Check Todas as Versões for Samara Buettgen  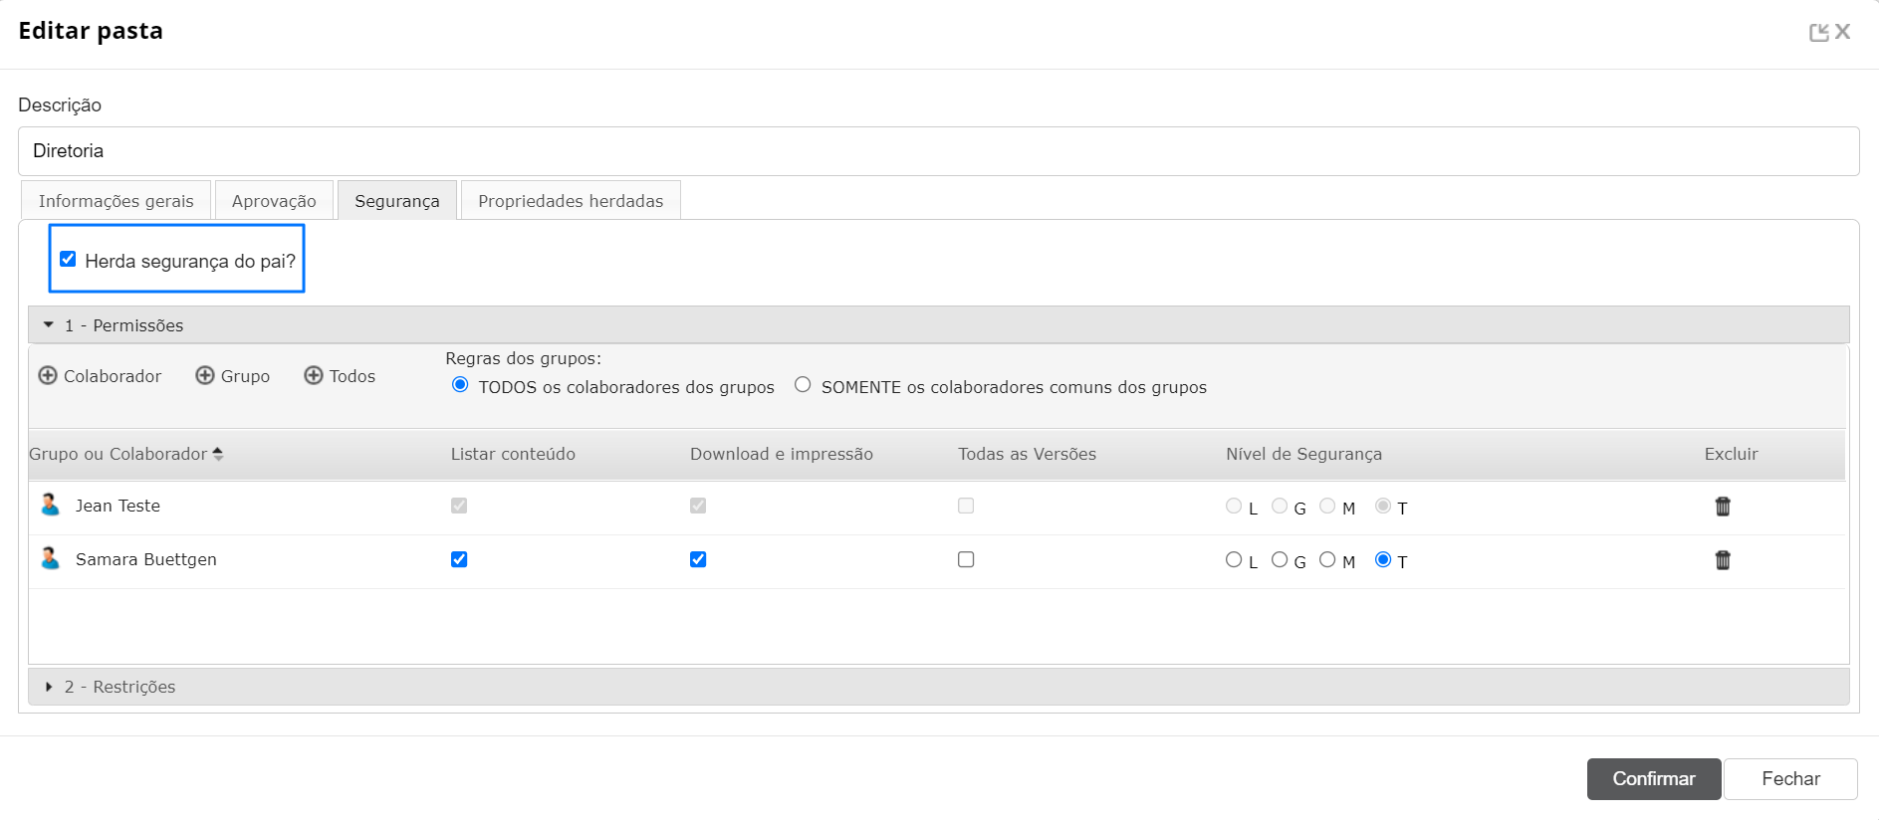pos(966,559)
